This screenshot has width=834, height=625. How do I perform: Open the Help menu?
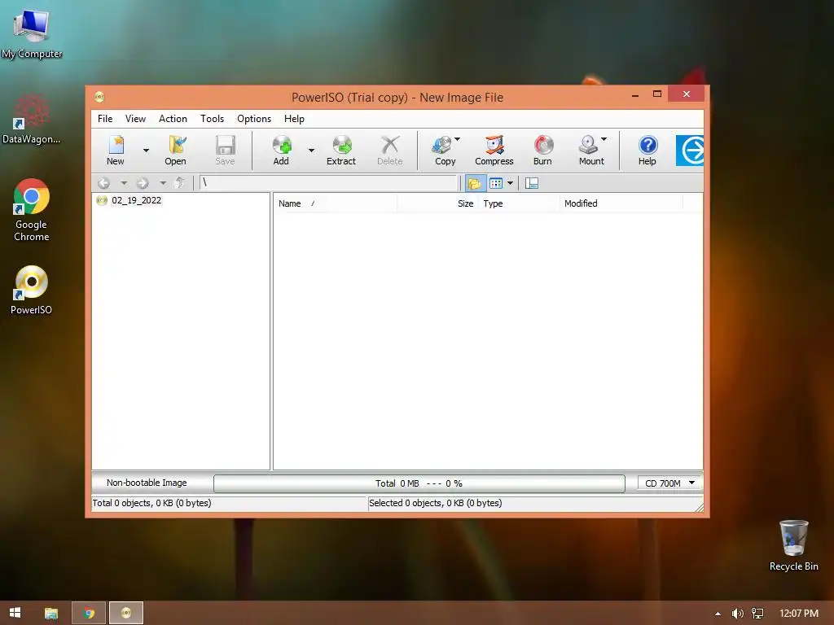[x=294, y=119]
